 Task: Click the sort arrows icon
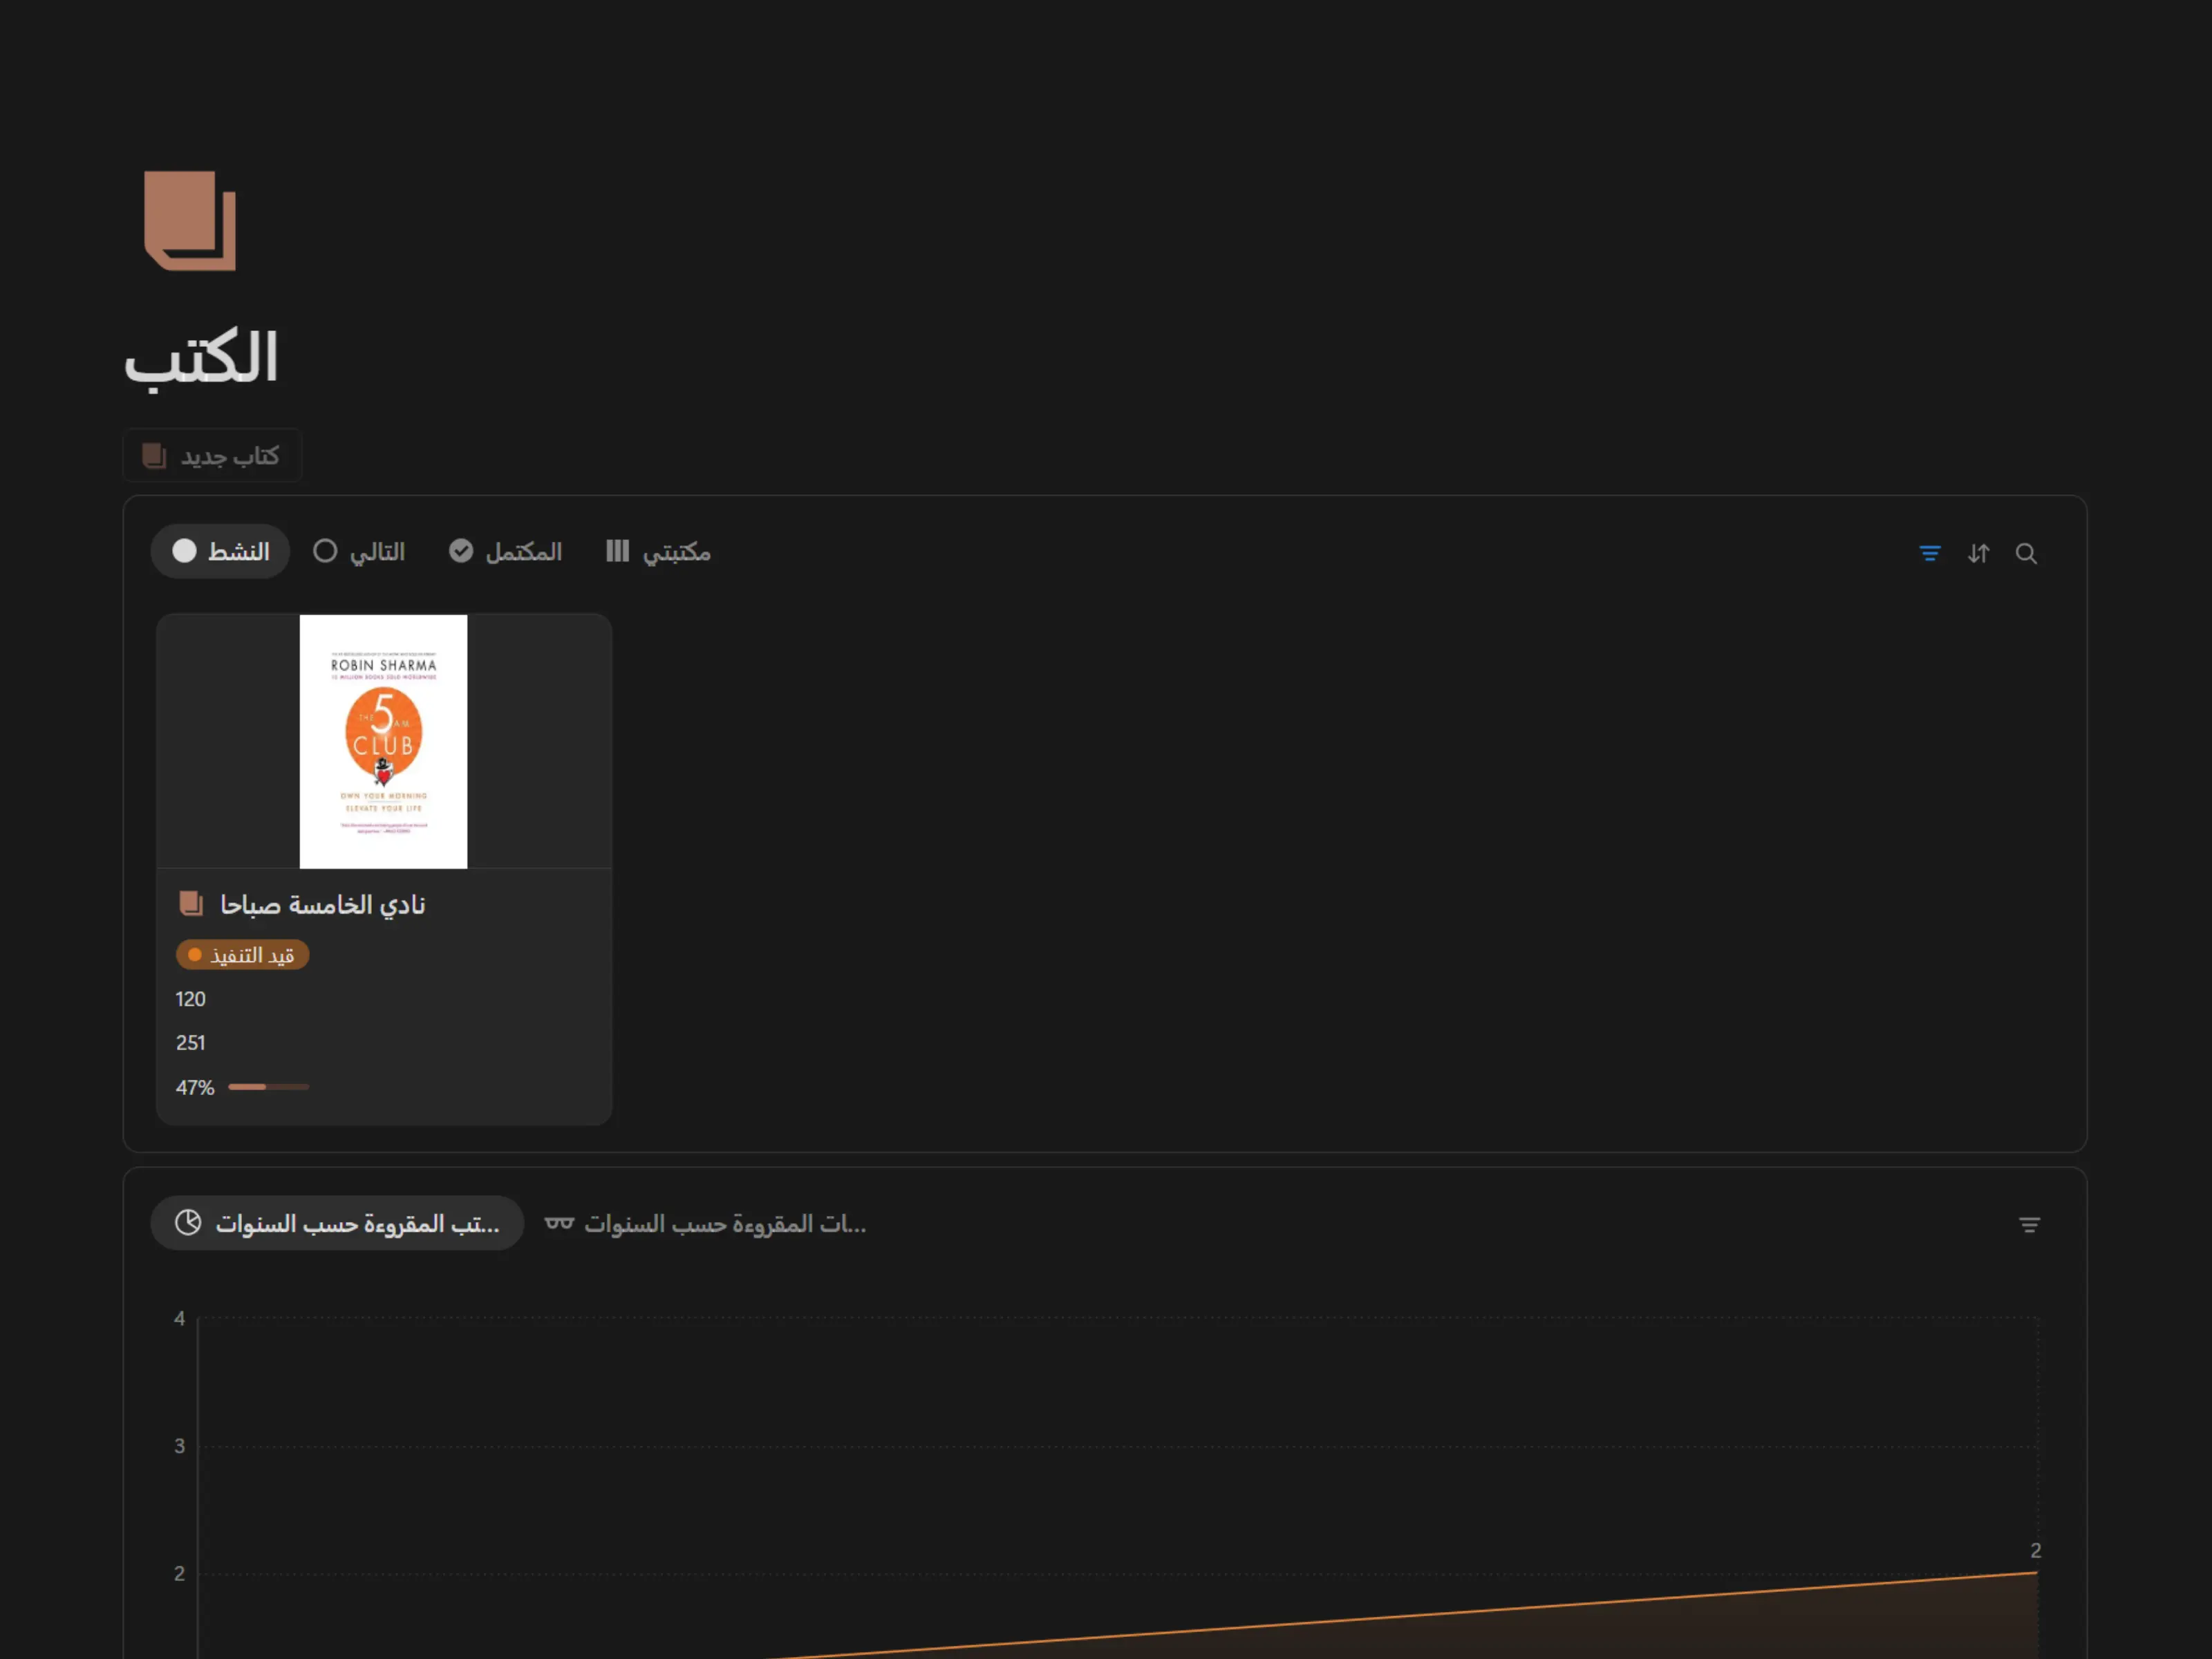tap(1978, 553)
